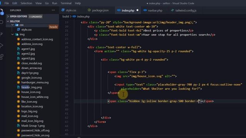
Task: Click the tailwind.config.js tab file icon
Action: [x=172, y=10]
